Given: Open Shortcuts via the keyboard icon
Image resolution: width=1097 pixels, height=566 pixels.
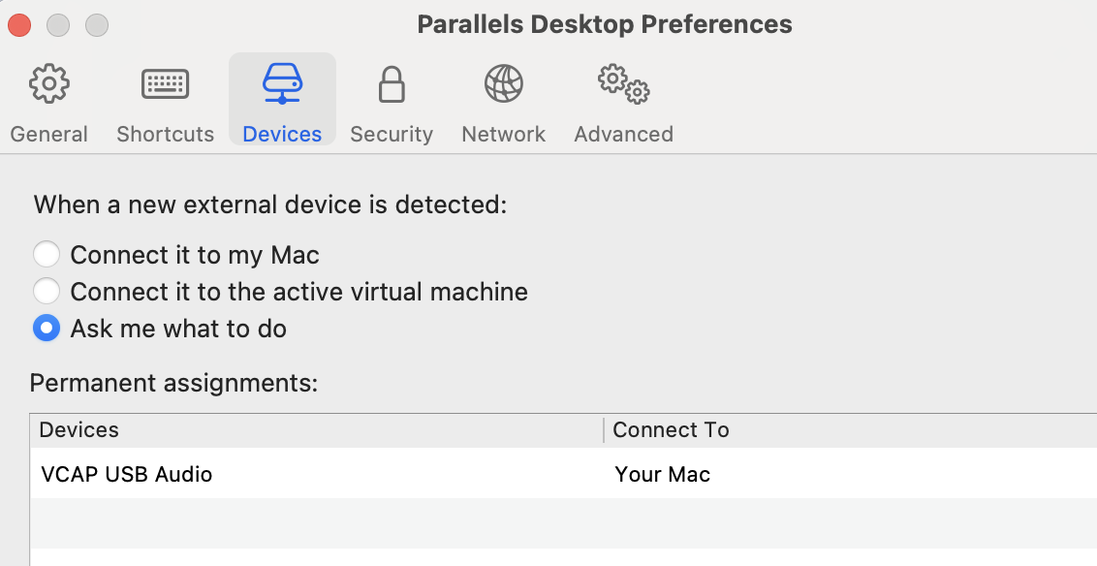Looking at the screenshot, I should click(165, 84).
